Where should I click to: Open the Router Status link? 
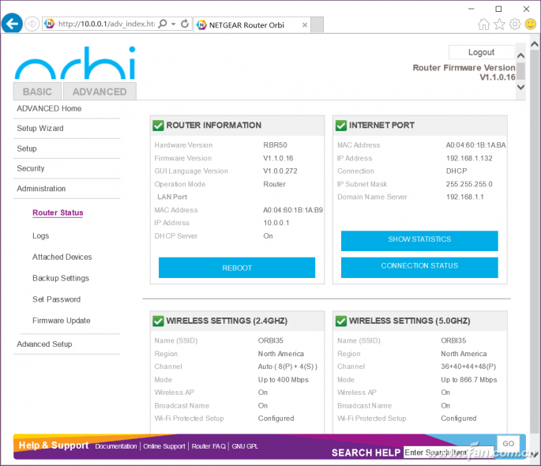click(58, 212)
